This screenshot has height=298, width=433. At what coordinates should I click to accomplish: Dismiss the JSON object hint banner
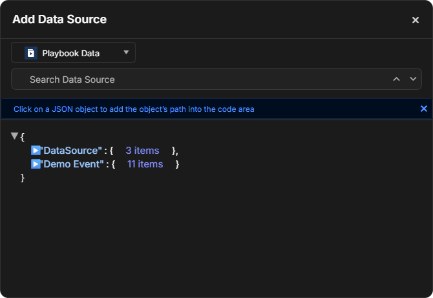coord(423,109)
